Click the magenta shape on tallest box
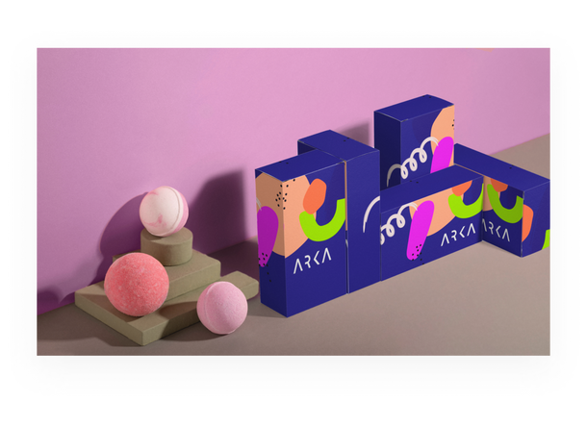The image size is (587, 427). (x=441, y=156)
